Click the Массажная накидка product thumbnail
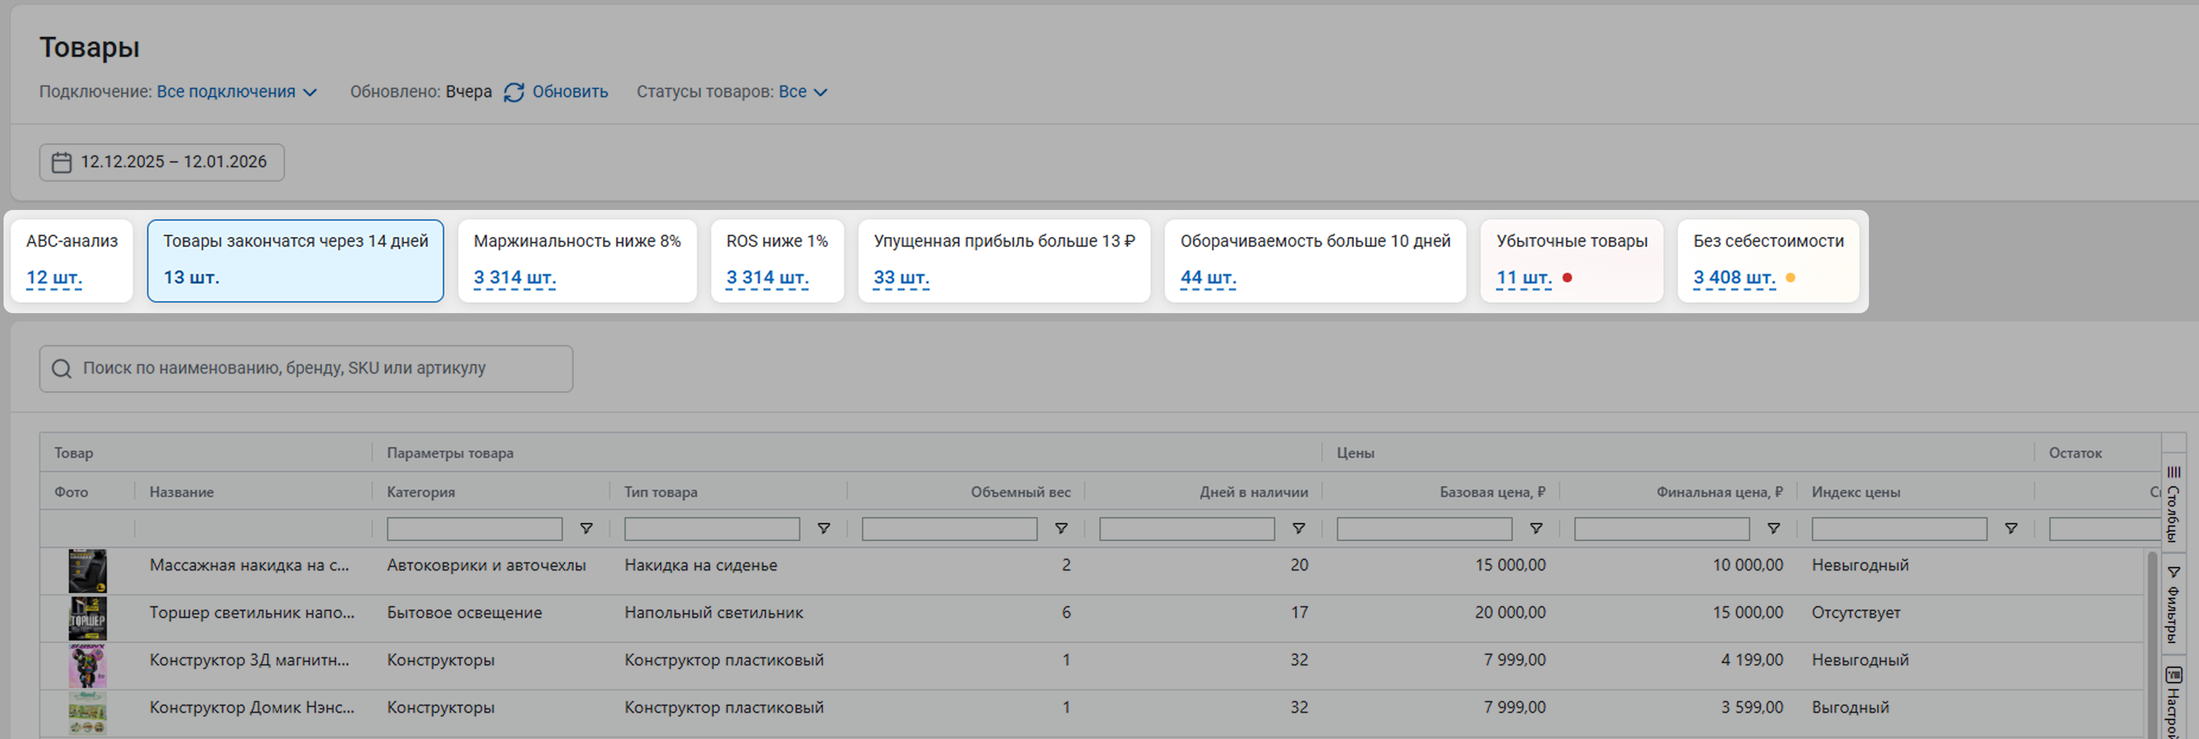This screenshot has width=2199, height=739. pyautogui.click(x=87, y=571)
